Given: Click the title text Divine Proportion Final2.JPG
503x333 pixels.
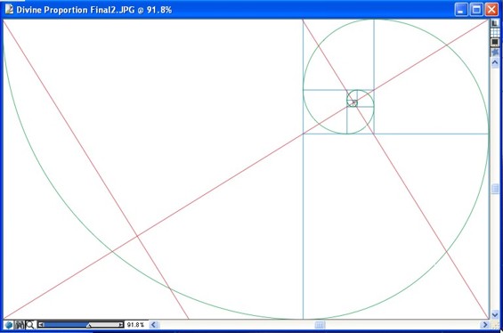Looking at the screenshot, I should [76, 10].
